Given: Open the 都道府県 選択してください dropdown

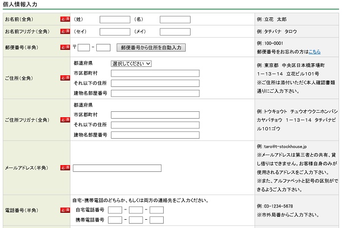Looking at the screenshot, I should coord(131,63).
